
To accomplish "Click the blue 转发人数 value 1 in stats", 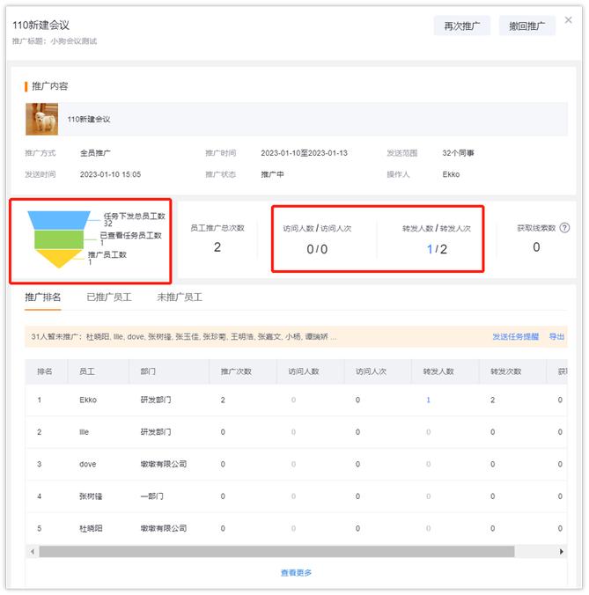I will [430, 249].
